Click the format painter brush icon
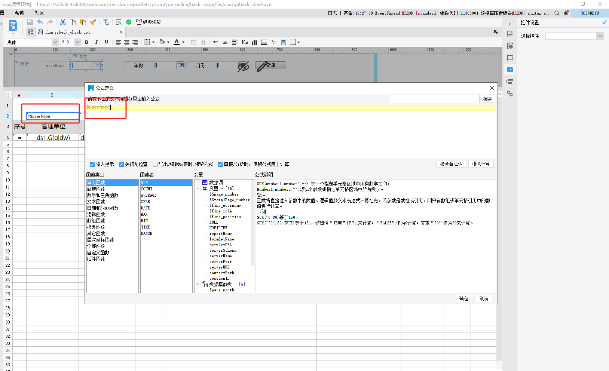This screenshot has width=609, height=371. click(x=93, y=22)
